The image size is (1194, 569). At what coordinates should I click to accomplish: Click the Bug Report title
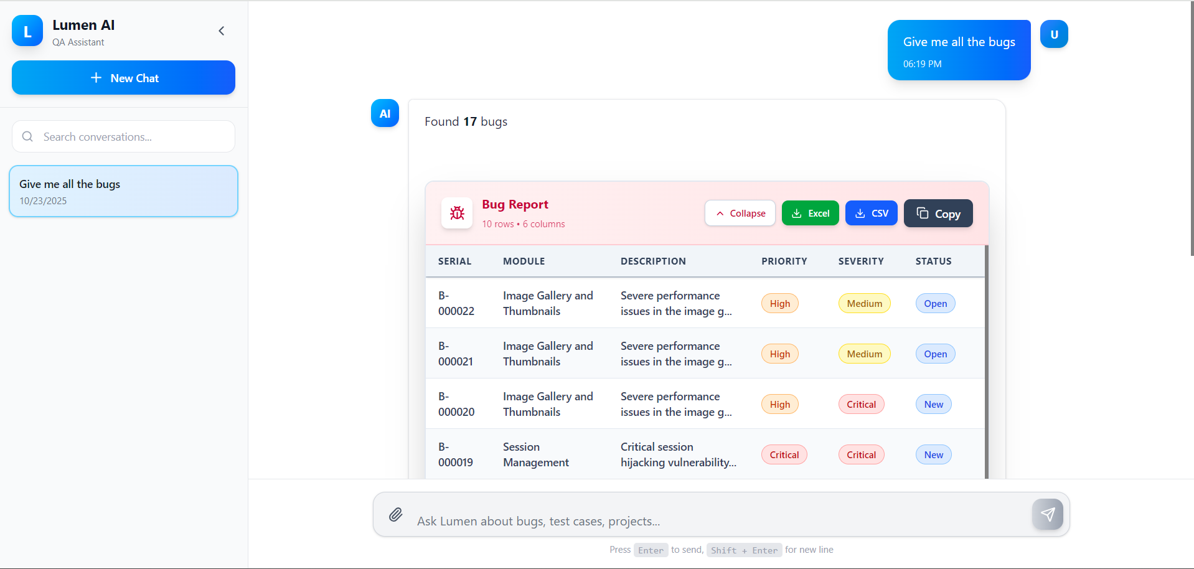515,204
